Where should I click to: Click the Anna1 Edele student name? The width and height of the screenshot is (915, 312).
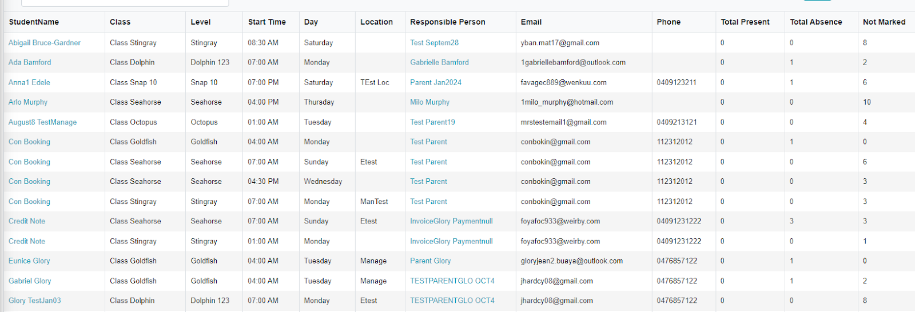click(x=29, y=82)
